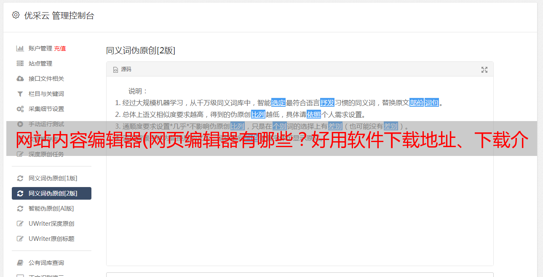The height and width of the screenshot is (277, 543).
Task: Click the 公有词库查询 book icon
Action: 20,263
